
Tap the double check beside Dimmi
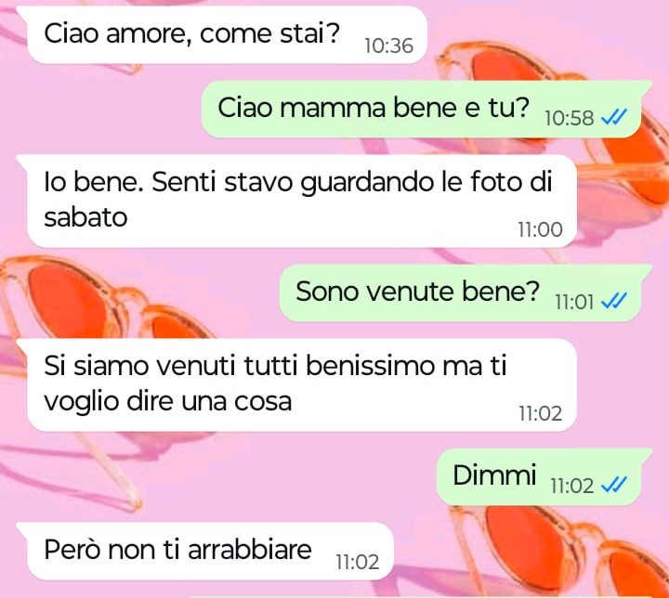(x=614, y=485)
